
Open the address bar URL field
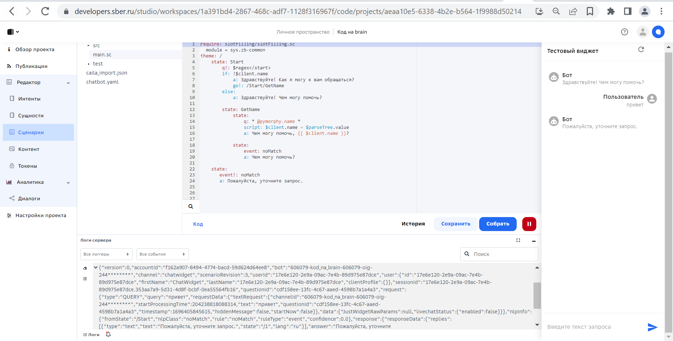click(298, 12)
